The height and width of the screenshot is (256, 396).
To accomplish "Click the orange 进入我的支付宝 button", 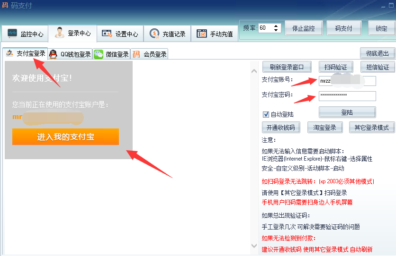I will click(65, 137).
